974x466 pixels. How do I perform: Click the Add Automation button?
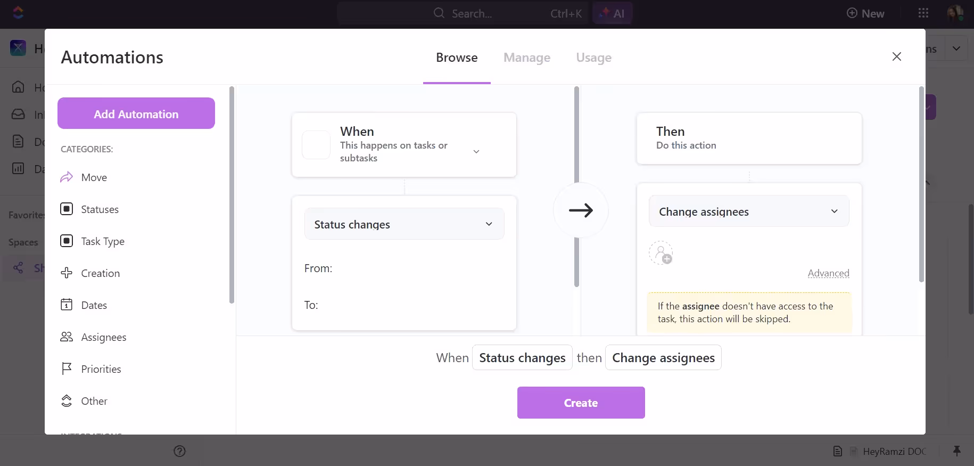(x=136, y=113)
